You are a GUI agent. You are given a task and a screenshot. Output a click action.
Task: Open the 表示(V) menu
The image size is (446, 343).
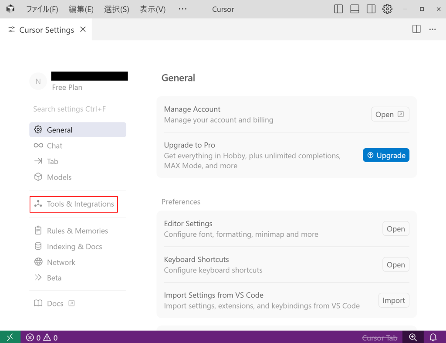(x=152, y=9)
